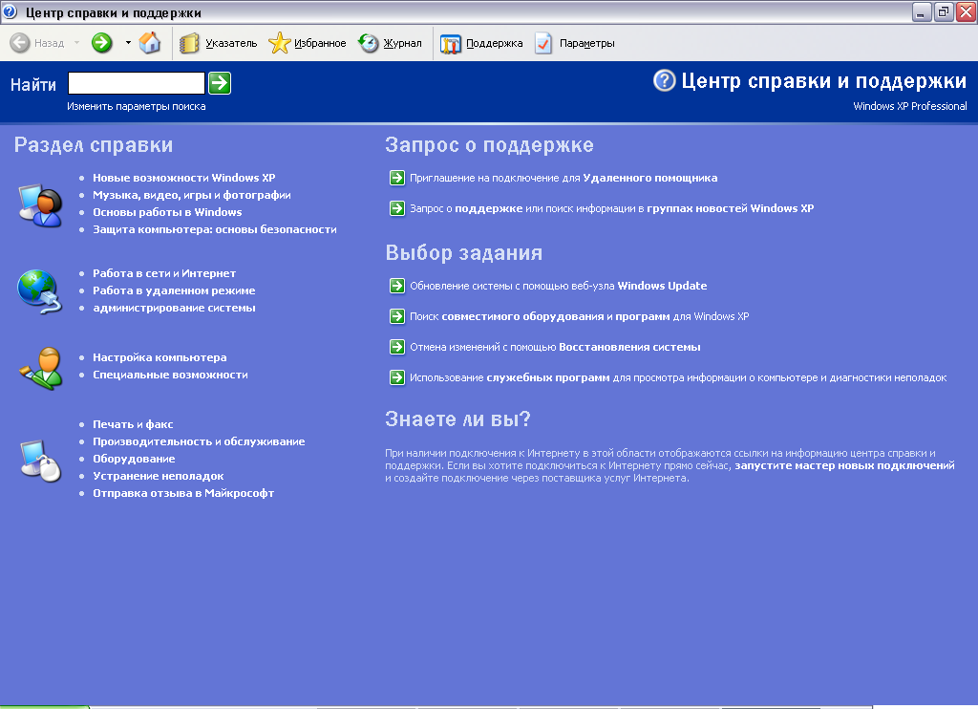Click the Поддержка toolbar button
This screenshot has width=978, height=709.
click(481, 43)
